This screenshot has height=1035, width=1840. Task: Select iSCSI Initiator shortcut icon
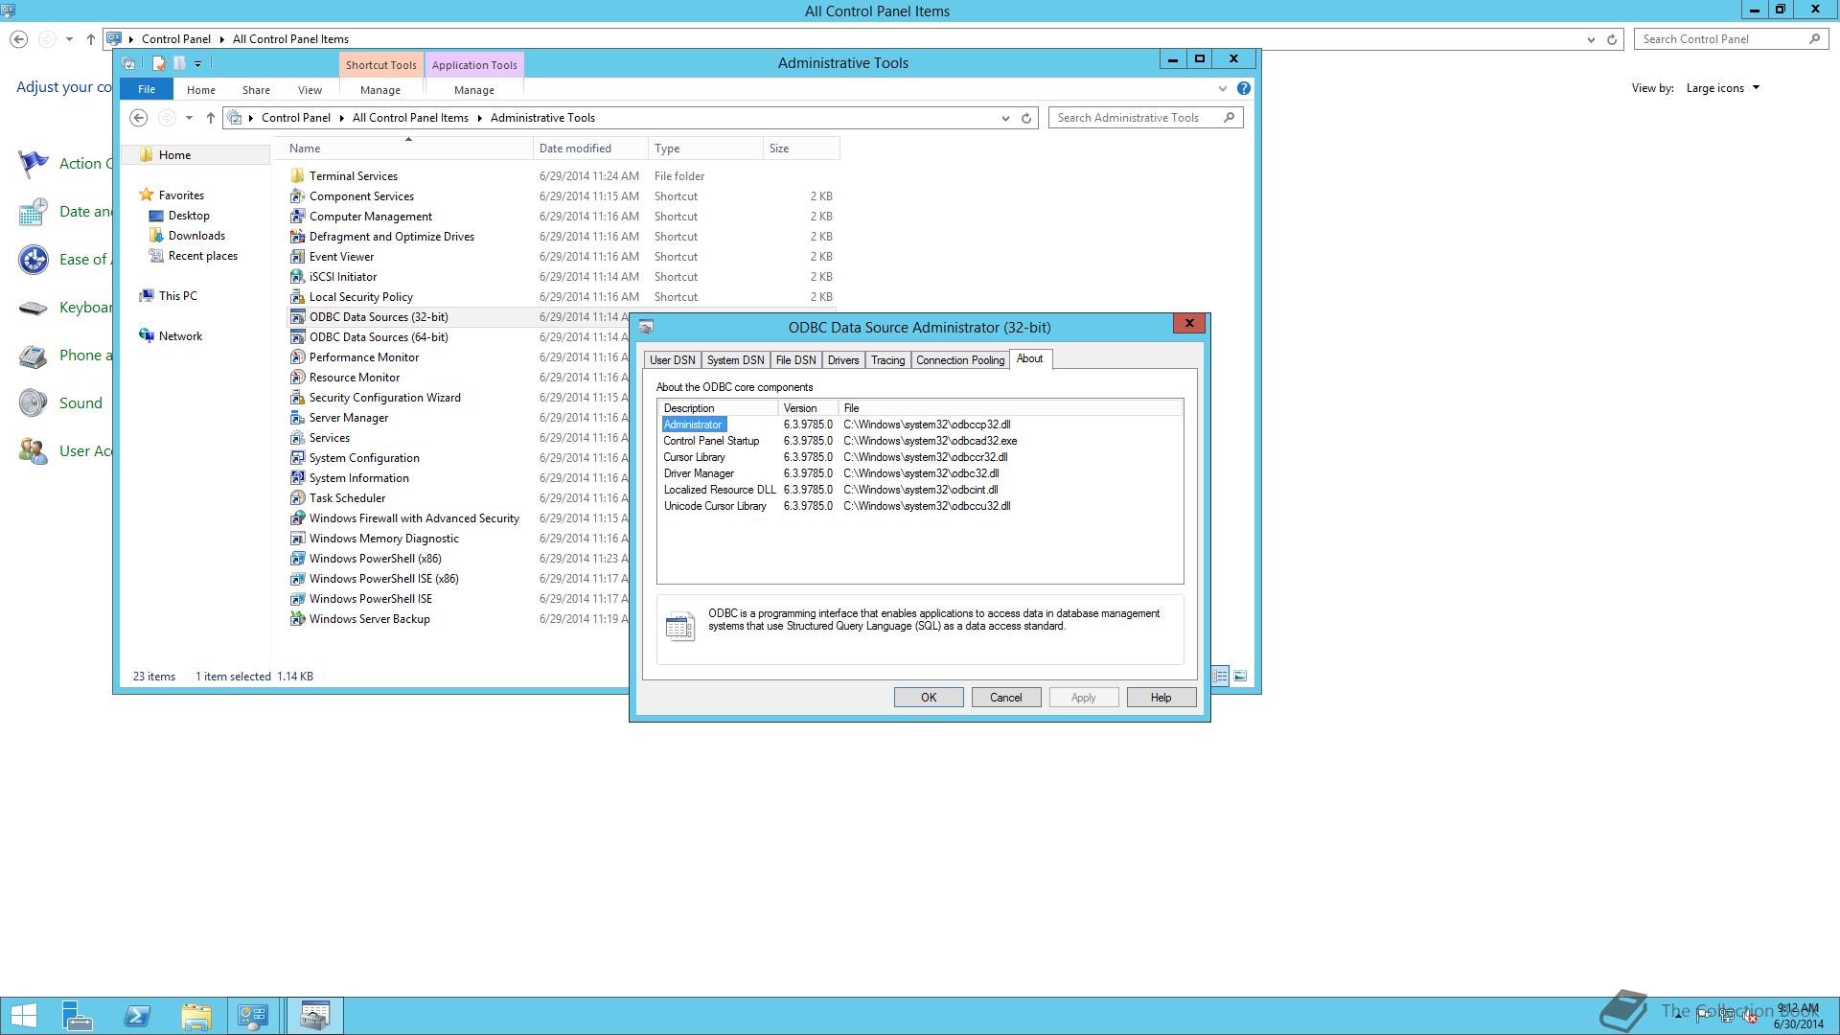pos(297,276)
